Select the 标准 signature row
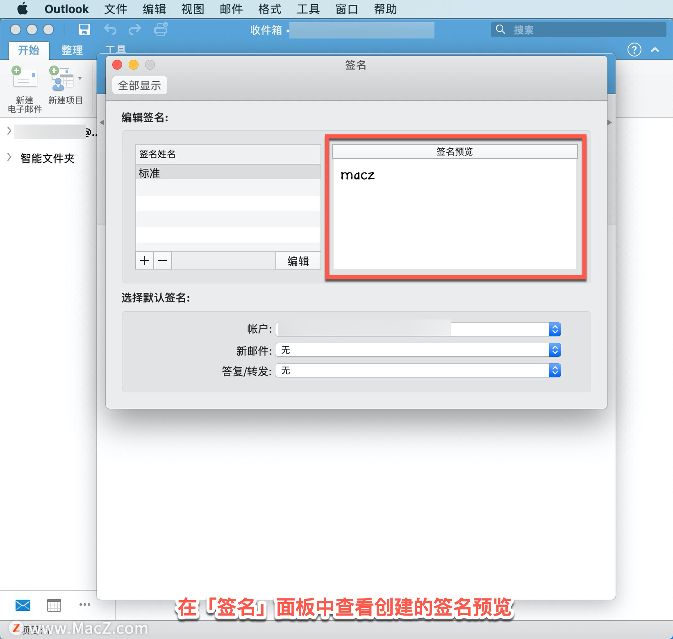Screen dimensions: 673x639 click(228, 173)
